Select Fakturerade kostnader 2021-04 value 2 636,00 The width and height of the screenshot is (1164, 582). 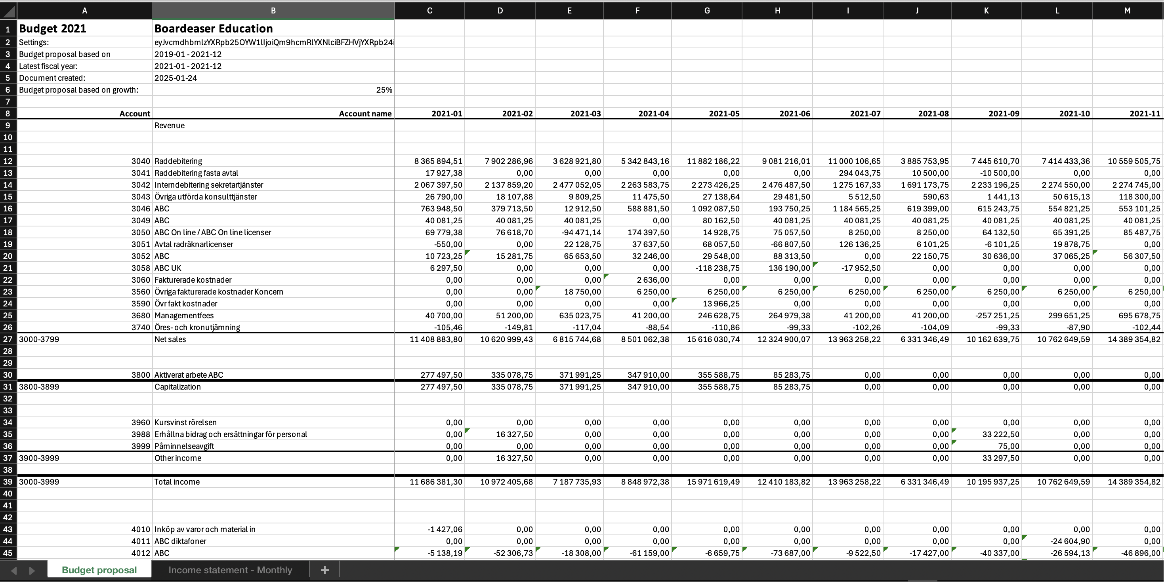pyautogui.click(x=637, y=280)
